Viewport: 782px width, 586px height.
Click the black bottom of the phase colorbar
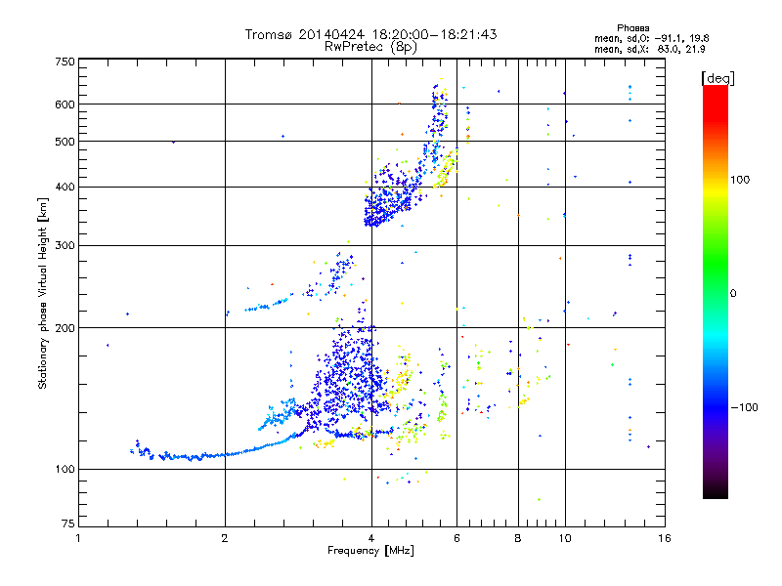[x=716, y=491]
